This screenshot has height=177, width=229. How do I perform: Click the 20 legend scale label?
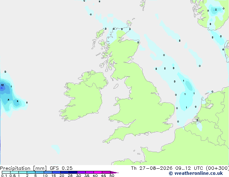pos(62,176)
